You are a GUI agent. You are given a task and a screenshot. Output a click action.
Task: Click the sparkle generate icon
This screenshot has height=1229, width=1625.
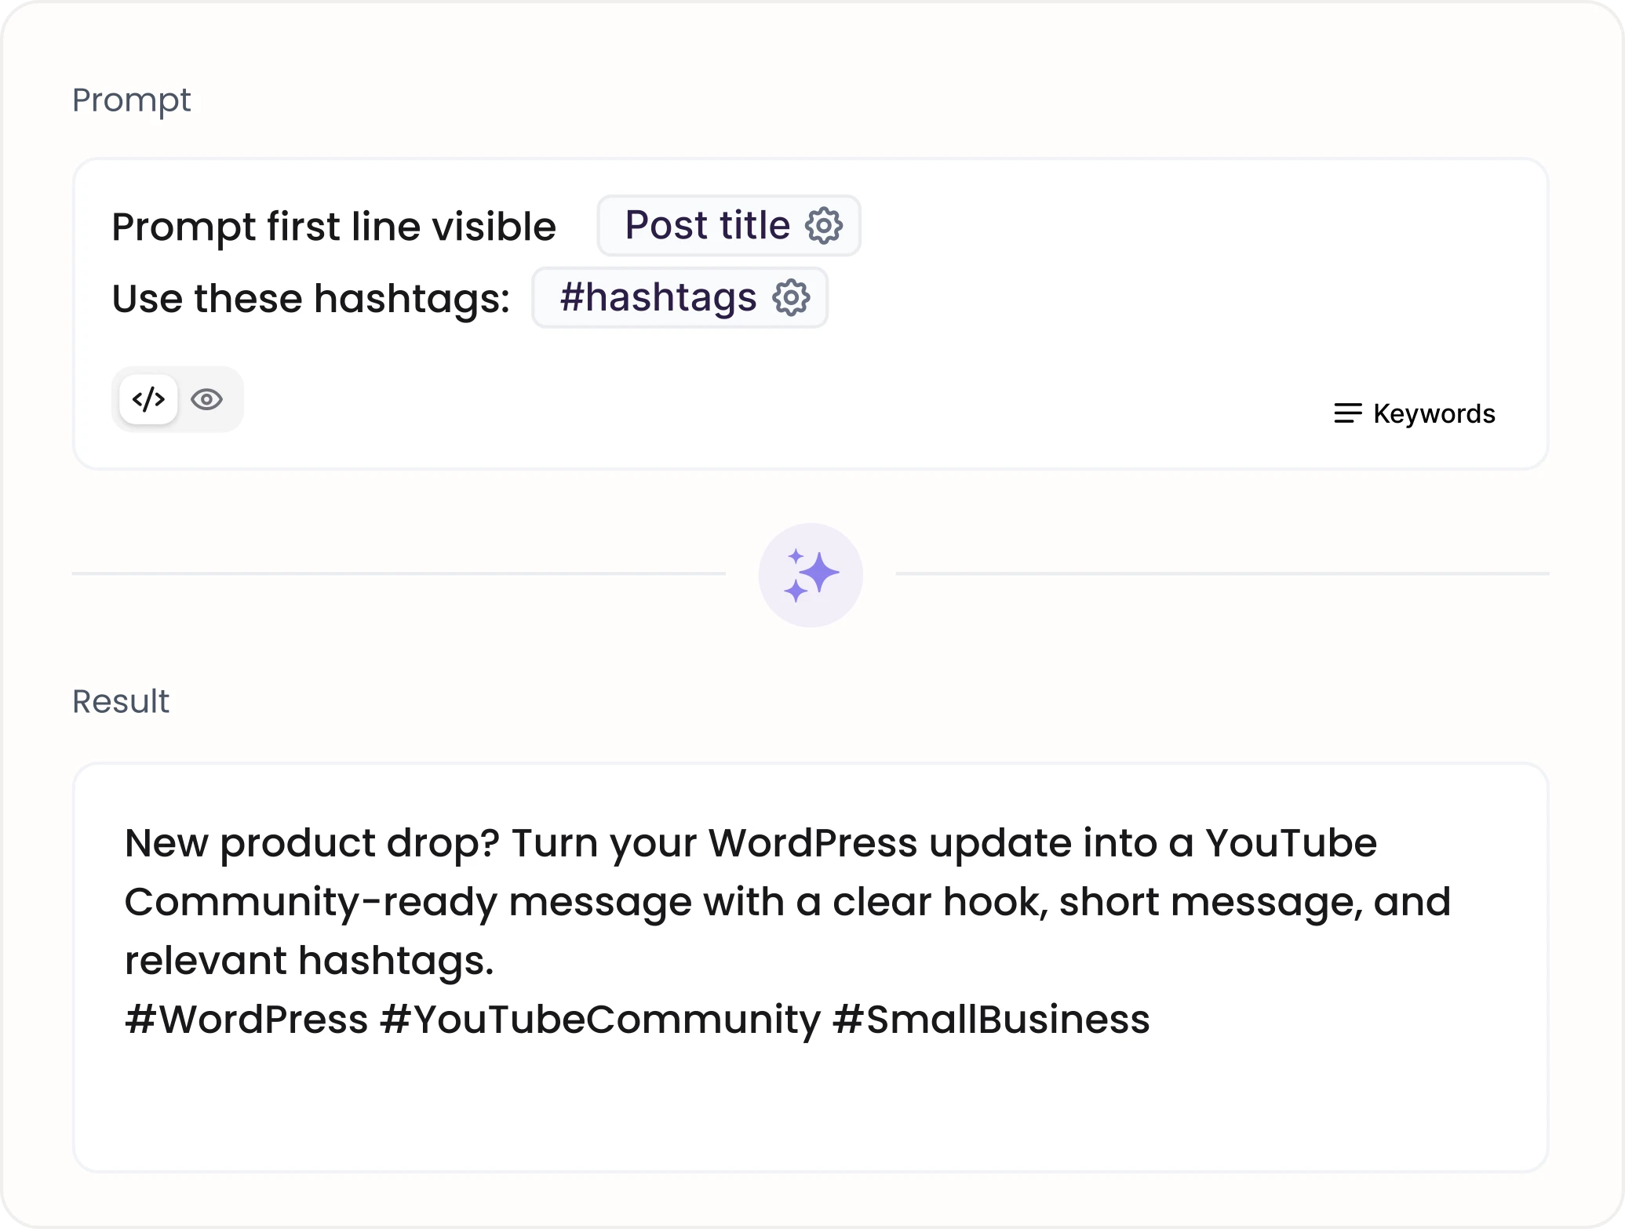point(811,575)
